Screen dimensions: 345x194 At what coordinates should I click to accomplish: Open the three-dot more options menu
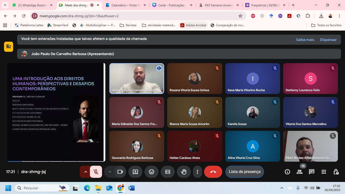click(197, 172)
